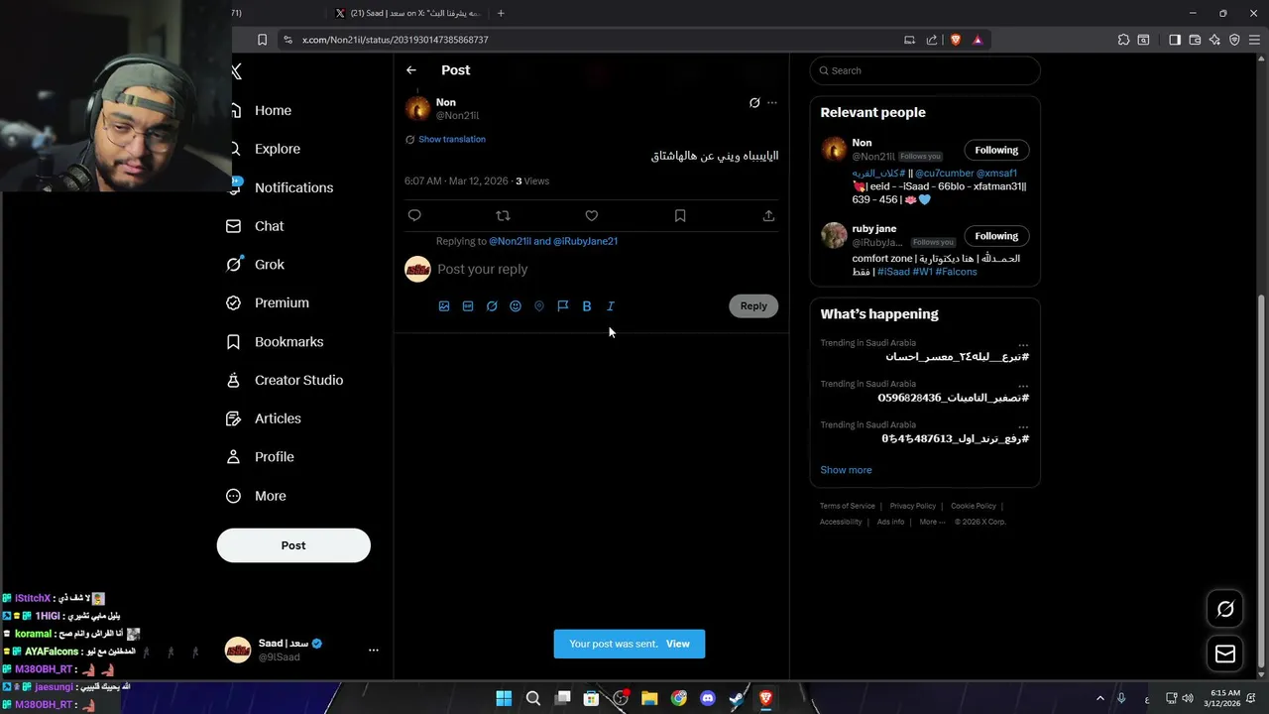Open ruby jane's avatar in Relevant people
Viewport: 1269px width, 714px height.
[x=834, y=236]
